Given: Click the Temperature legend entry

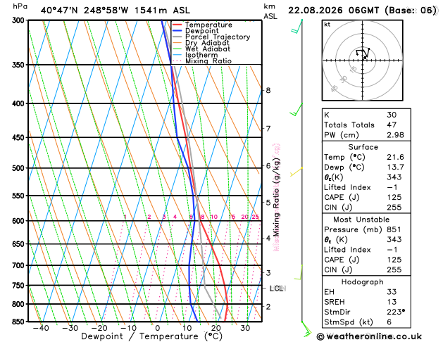Looking at the screenshot, I should pos(202,25).
